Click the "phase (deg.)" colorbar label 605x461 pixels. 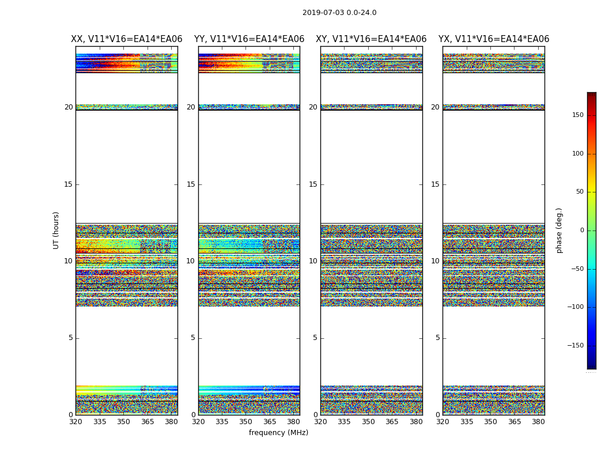(x=559, y=231)
